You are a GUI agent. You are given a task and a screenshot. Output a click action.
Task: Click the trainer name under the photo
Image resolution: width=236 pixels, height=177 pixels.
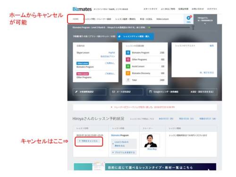tap(152, 149)
